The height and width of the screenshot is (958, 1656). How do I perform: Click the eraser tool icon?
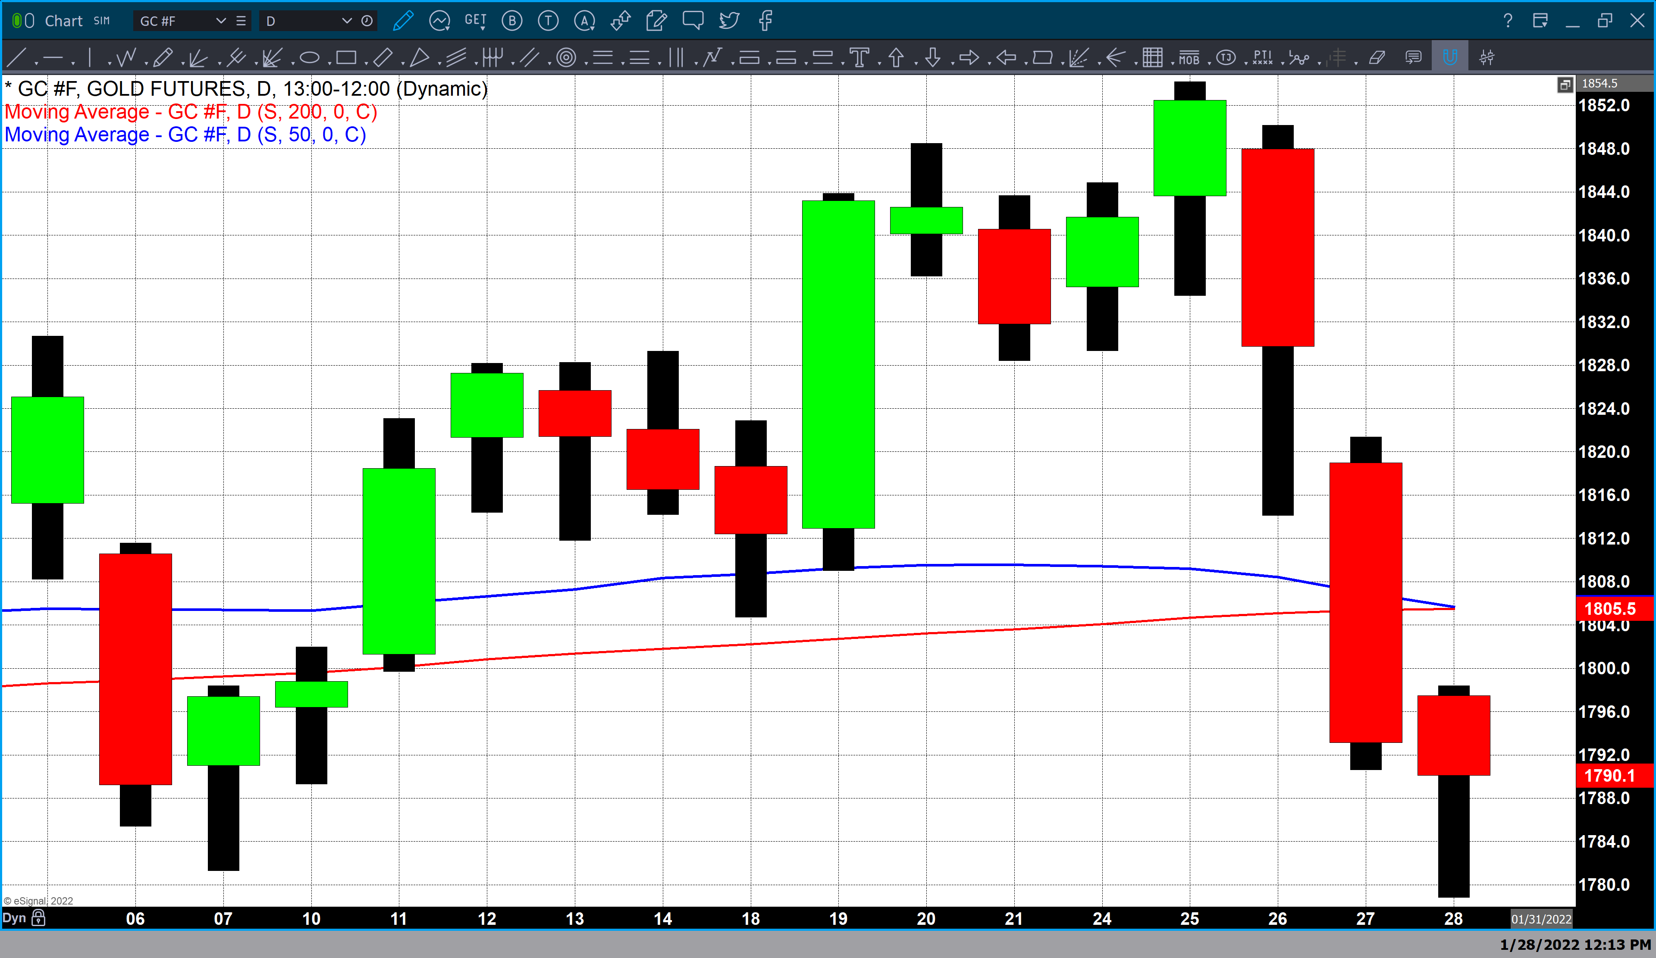pos(1377,58)
